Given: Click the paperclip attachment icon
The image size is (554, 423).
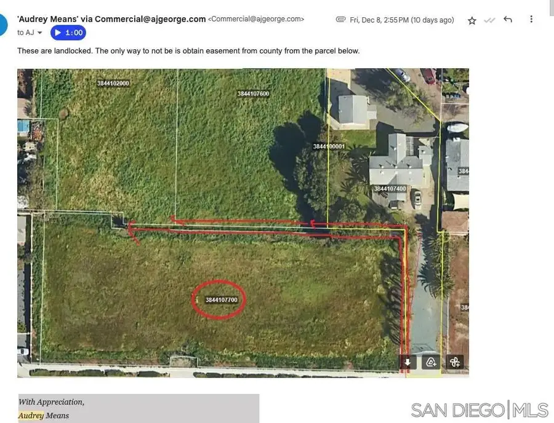Looking at the screenshot, I should [340, 19].
